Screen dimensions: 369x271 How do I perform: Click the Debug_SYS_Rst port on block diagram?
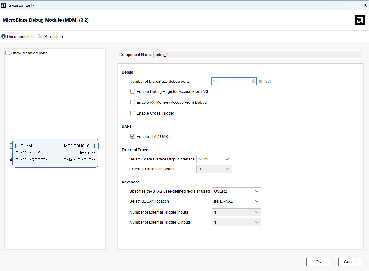[79, 160]
